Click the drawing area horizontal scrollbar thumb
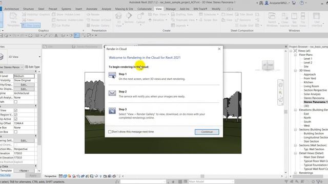The image size is (328, 184). coord(202,176)
